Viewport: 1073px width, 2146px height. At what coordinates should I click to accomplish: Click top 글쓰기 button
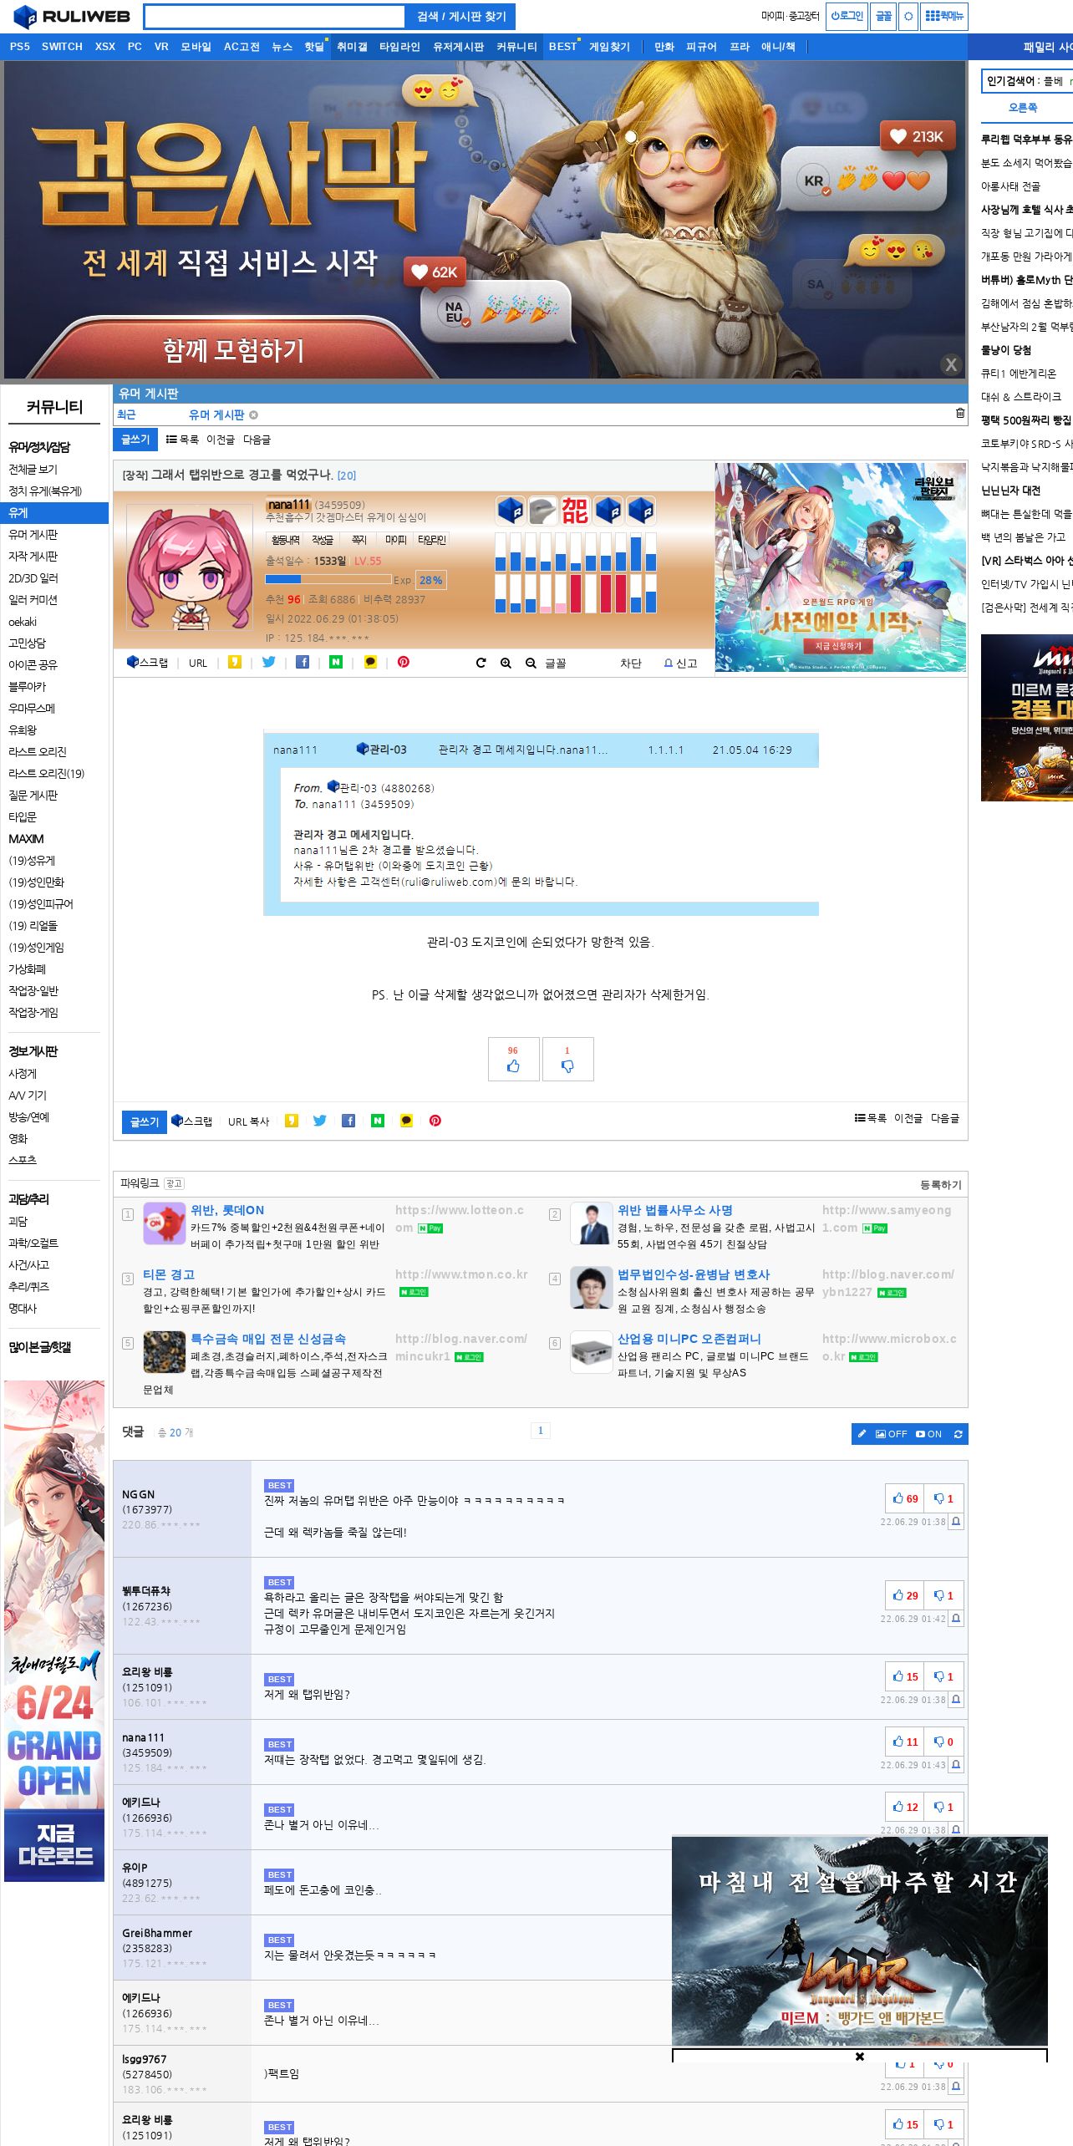135,440
